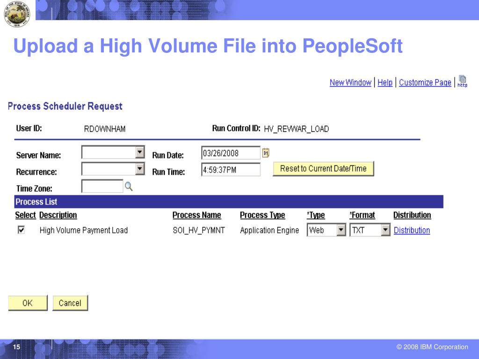Click Reset to Current Date/Time button

pos(323,168)
